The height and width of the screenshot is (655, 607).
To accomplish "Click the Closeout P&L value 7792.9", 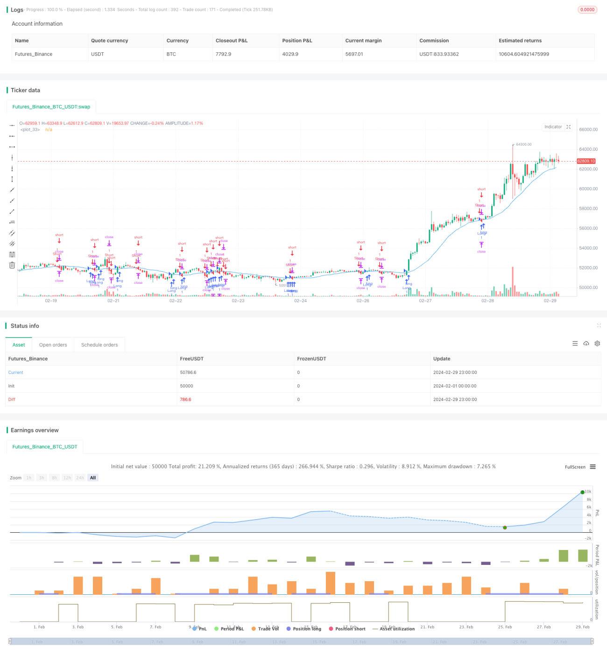I will pyautogui.click(x=223, y=54).
